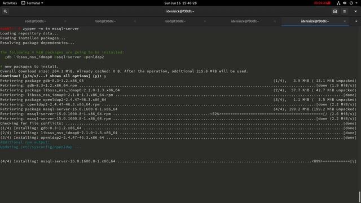Click the red screen recording indicator

(x=322, y=3)
